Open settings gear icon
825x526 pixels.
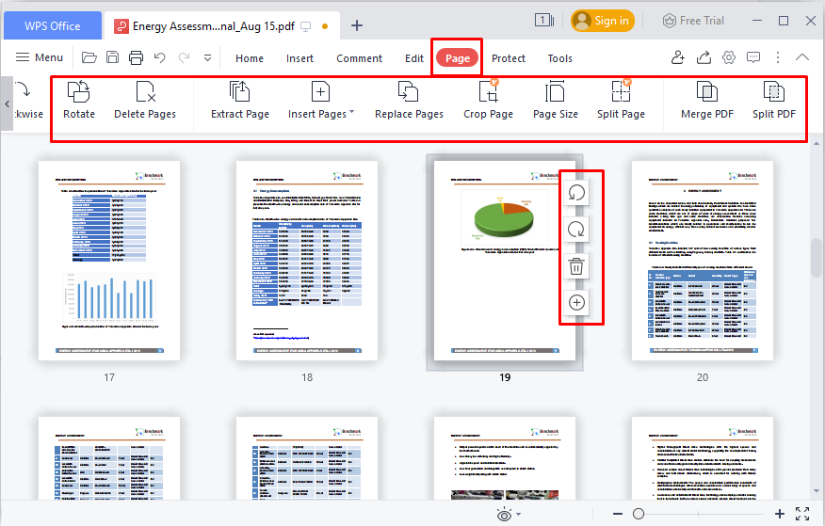729,57
